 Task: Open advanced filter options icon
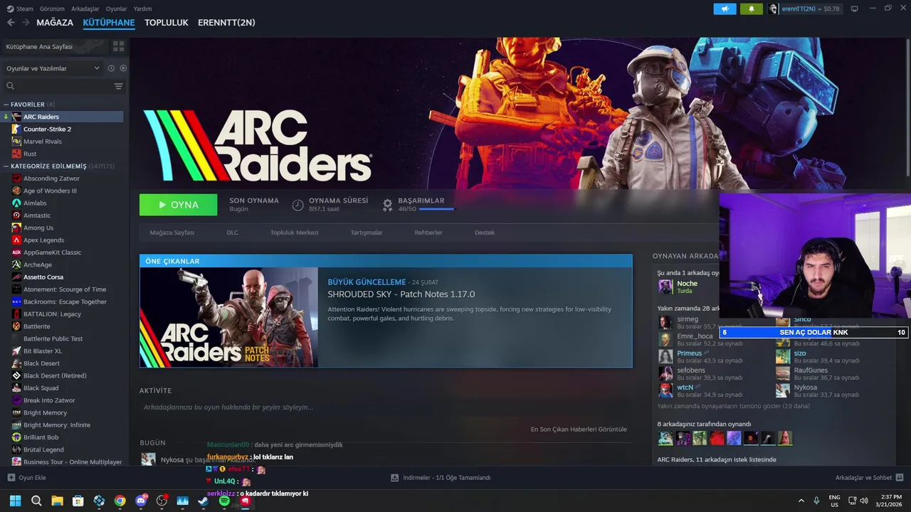(x=118, y=86)
